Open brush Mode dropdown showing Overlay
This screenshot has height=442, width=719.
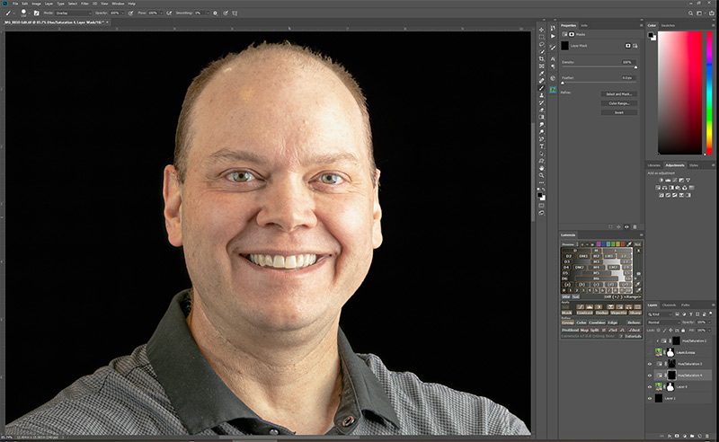(x=74, y=13)
